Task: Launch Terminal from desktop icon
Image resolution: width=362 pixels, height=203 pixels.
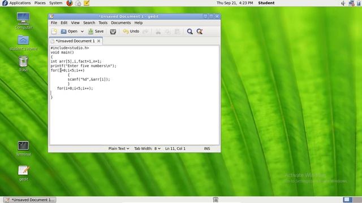Action: pyautogui.click(x=23, y=149)
